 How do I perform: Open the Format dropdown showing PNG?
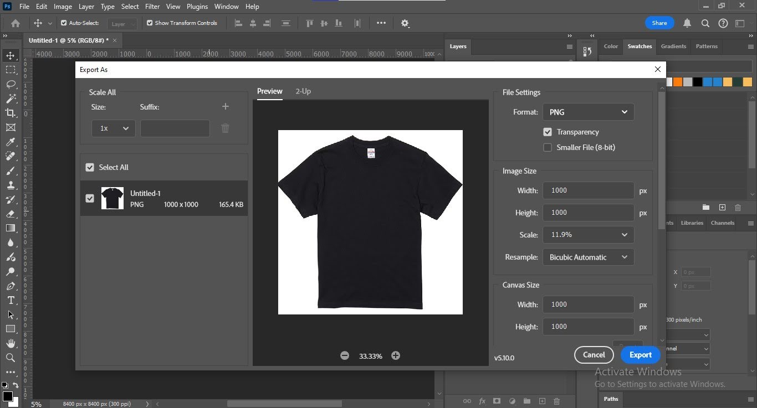(588, 112)
